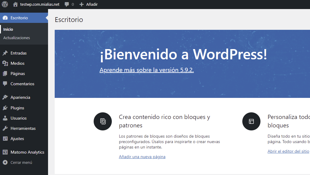This screenshot has height=175, width=310.
Task: Go to the Apariencia menu
Action: [x=24, y=97]
